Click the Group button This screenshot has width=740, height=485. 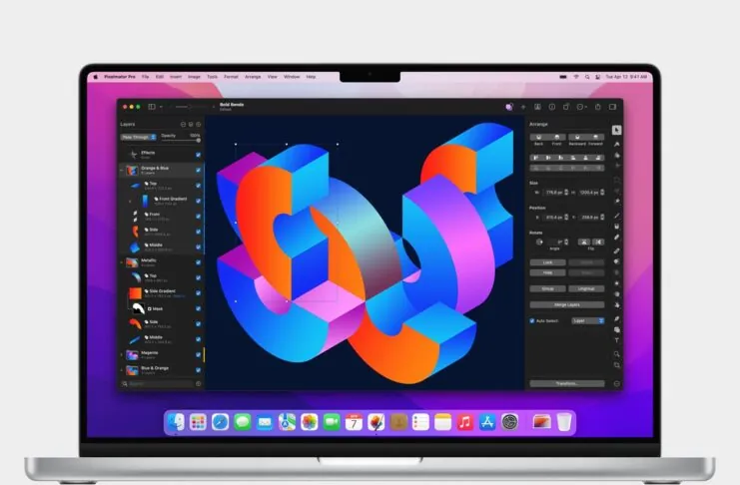547,288
